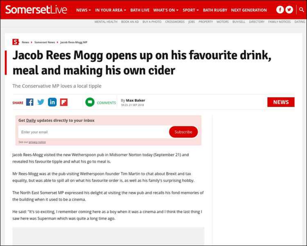
Task: Open the green comments bubble icon
Action: pos(90,102)
